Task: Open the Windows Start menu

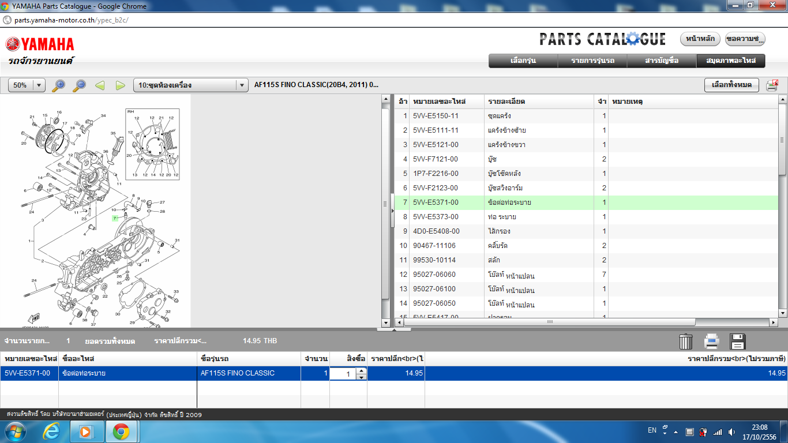Action: tap(14, 431)
